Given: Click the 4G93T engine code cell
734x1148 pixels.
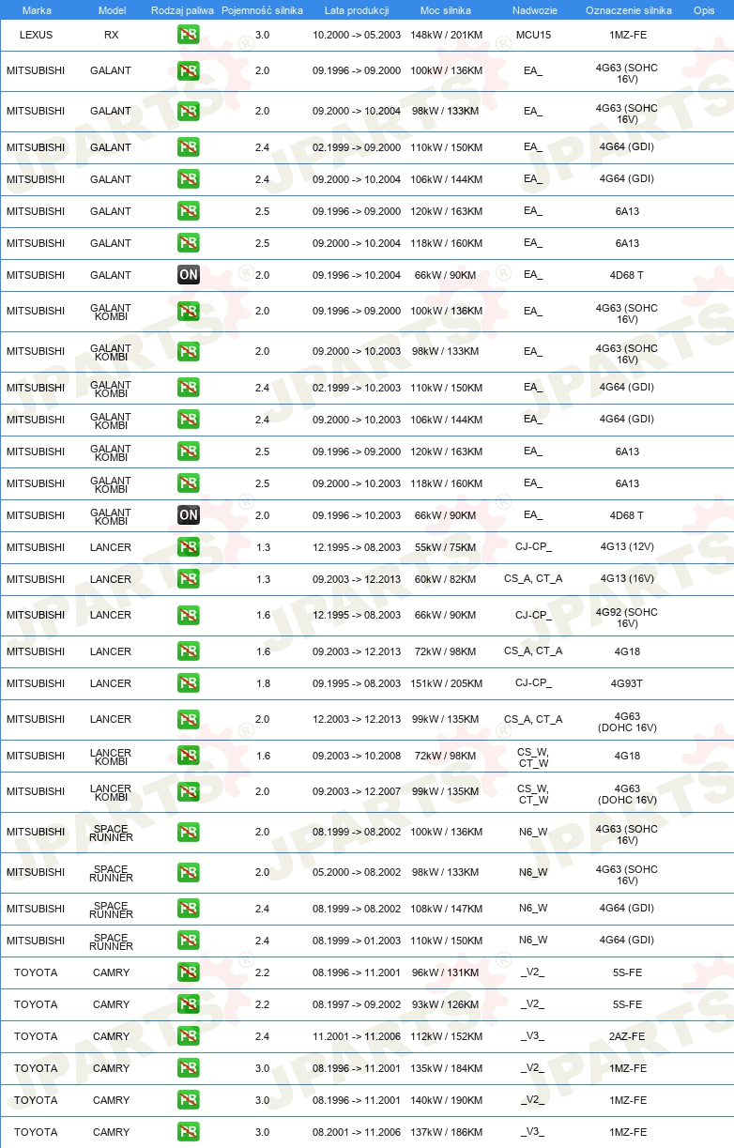Looking at the screenshot, I should pyautogui.click(x=627, y=683).
